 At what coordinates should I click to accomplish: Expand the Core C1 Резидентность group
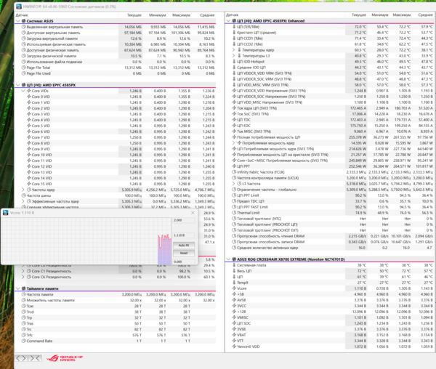[23, 271]
